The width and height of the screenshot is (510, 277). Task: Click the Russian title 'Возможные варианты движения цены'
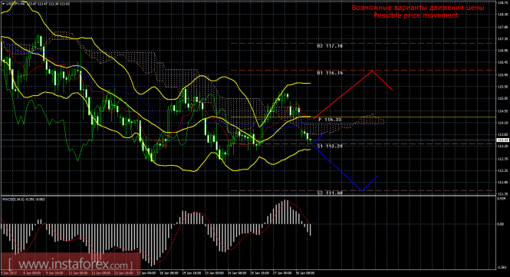418,8
